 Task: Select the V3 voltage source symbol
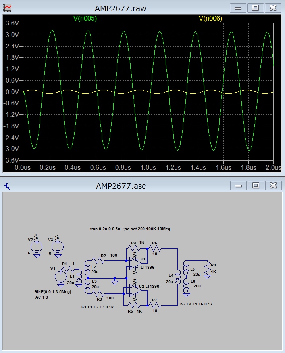pos(58,247)
